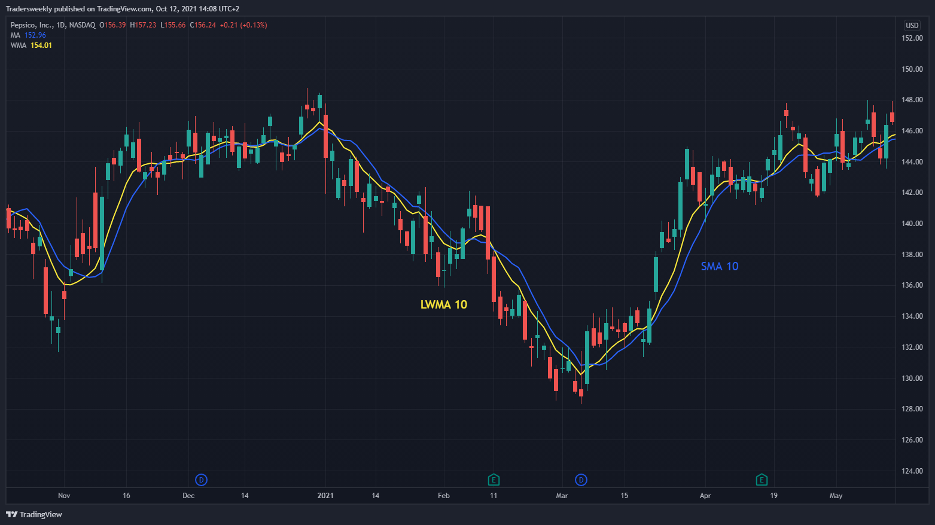Click the 148.00 price scale label
The width and height of the screenshot is (935, 525).
[x=912, y=100]
